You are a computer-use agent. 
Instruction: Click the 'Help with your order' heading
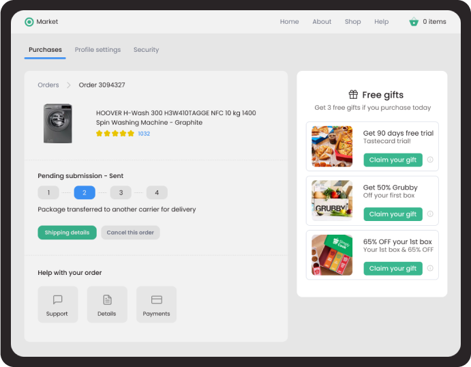[x=70, y=273]
